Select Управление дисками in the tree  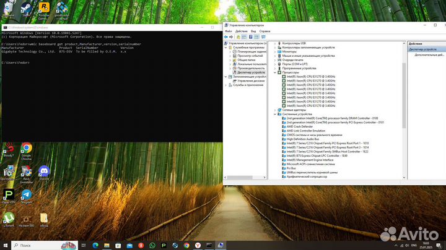tap(251, 81)
